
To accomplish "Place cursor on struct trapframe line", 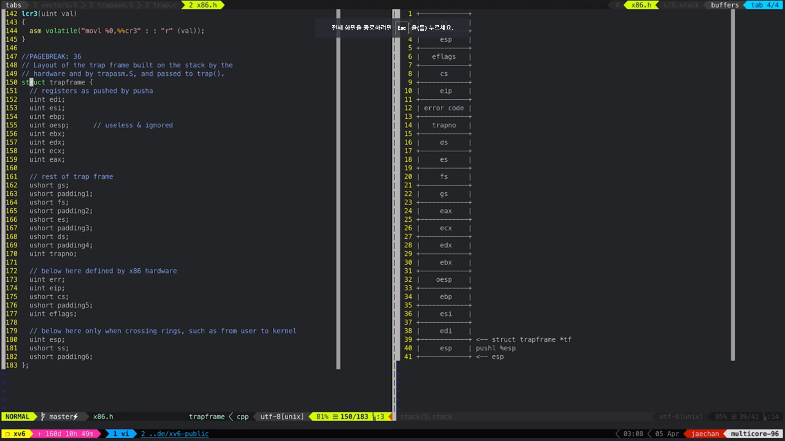I will coord(57,82).
